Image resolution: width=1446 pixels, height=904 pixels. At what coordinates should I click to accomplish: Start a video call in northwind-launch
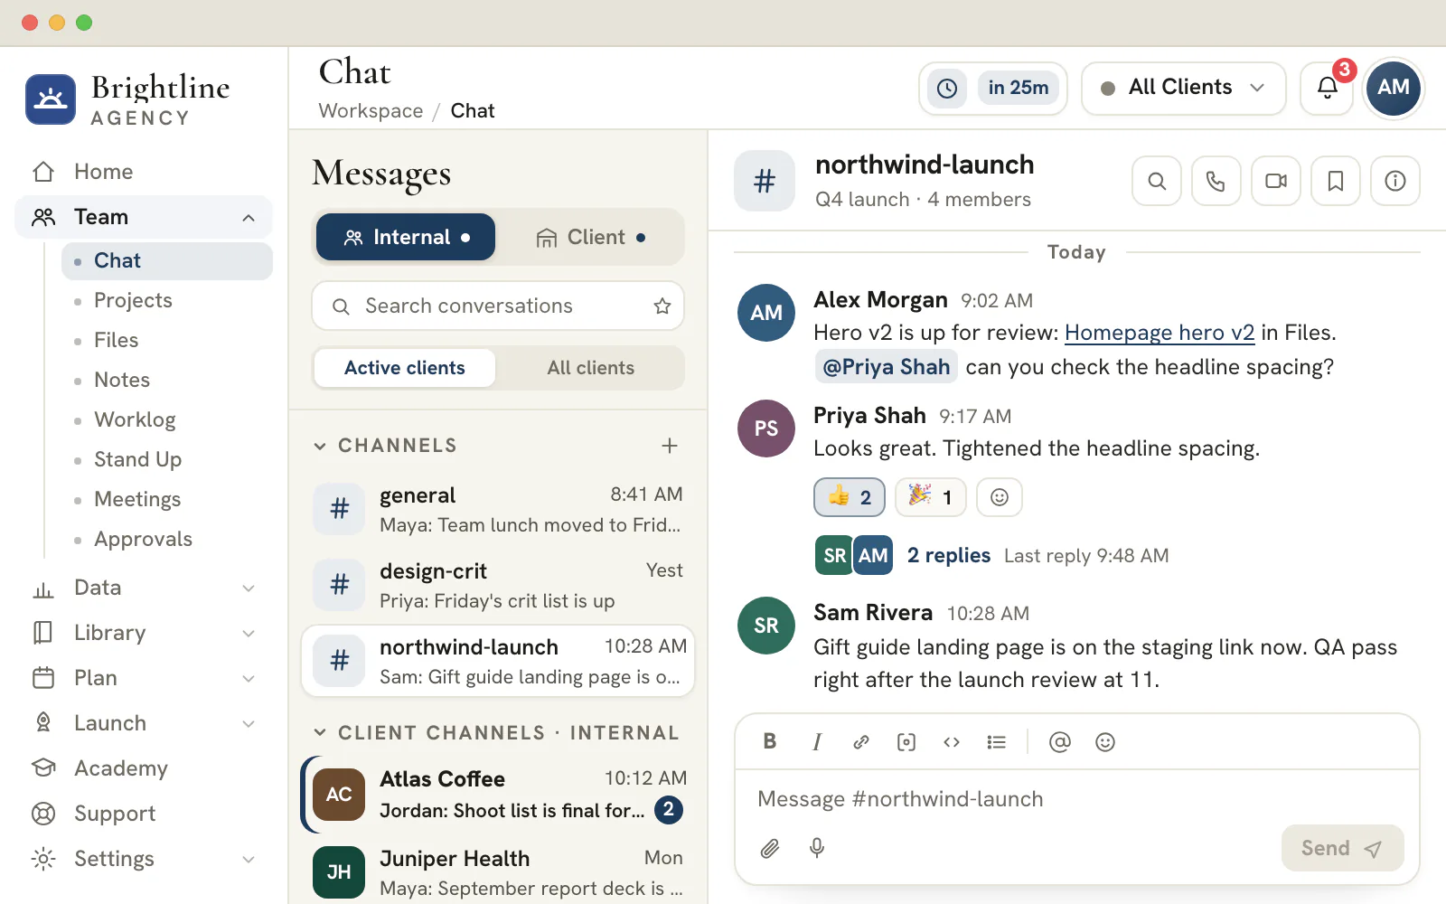pos(1276,181)
